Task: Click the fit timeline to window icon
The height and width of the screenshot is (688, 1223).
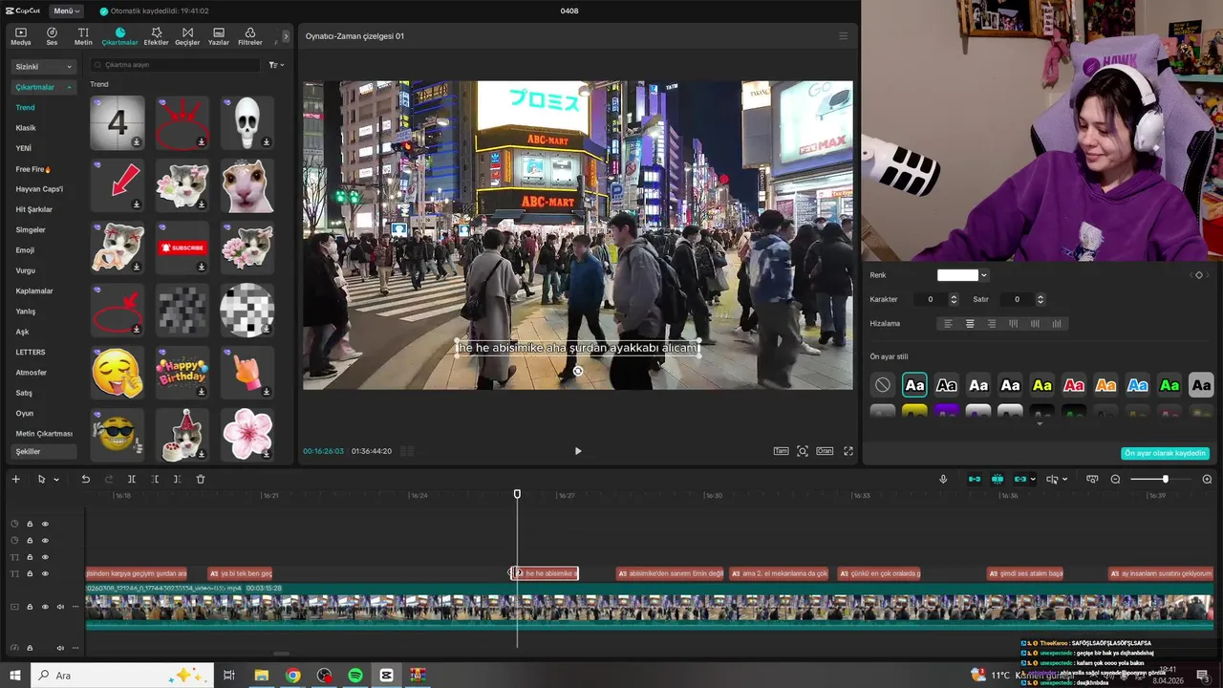Action: (1092, 479)
